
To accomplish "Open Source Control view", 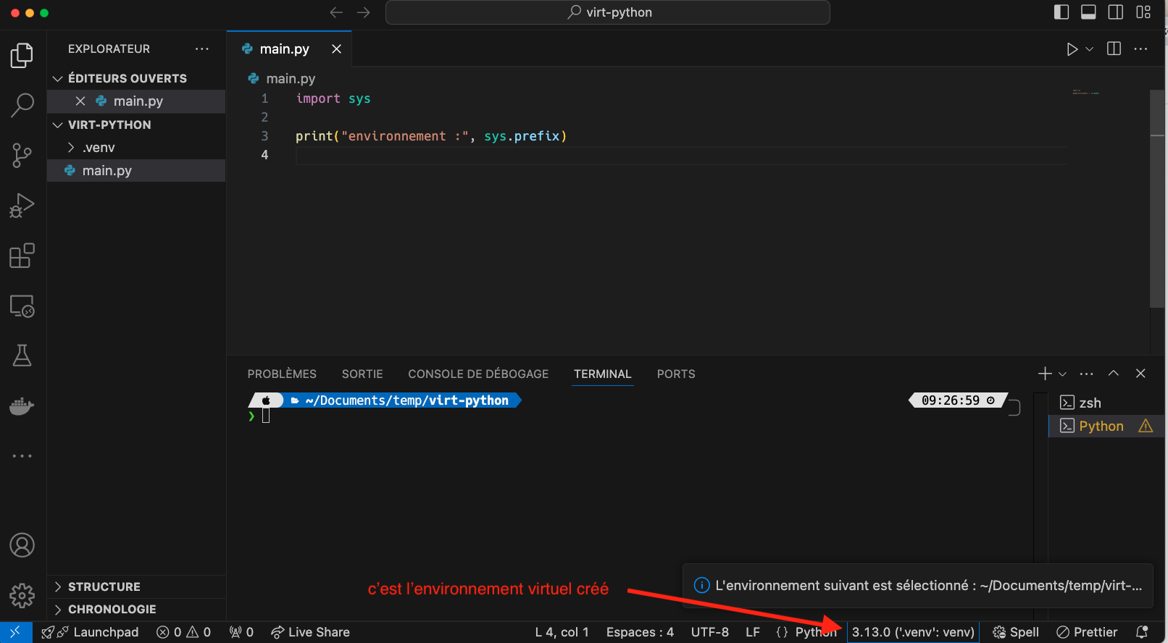I will [x=22, y=155].
